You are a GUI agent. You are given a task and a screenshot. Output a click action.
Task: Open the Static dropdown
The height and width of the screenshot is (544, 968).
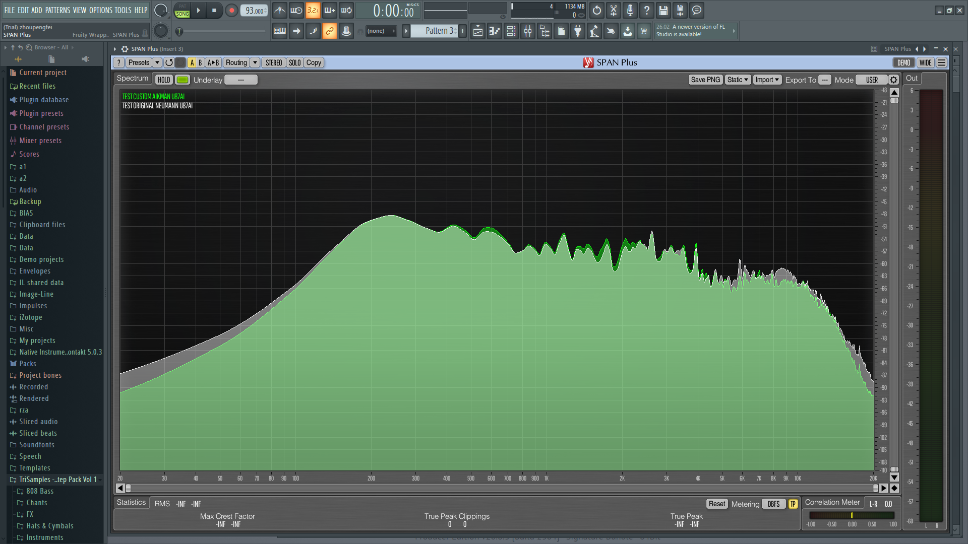click(x=738, y=80)
